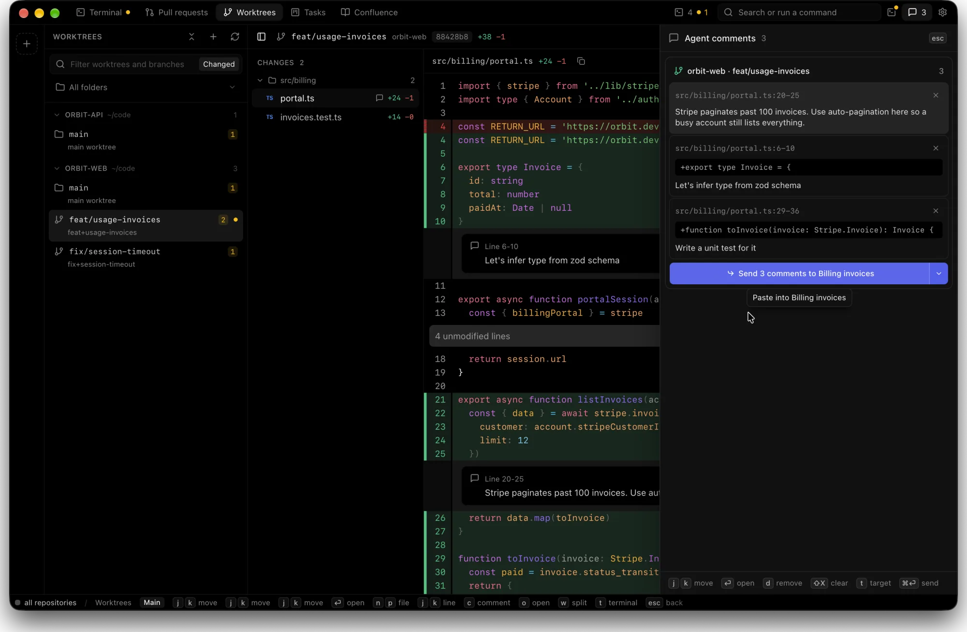Image resolution: width=967 pixels, height=632 pixels.
Task: Open settings gear icon
Action: [943, 13]
